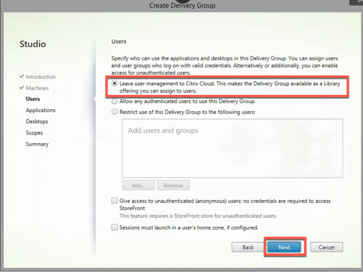
Task: Click the Add users and groups list box
Action: click(233, 148)
